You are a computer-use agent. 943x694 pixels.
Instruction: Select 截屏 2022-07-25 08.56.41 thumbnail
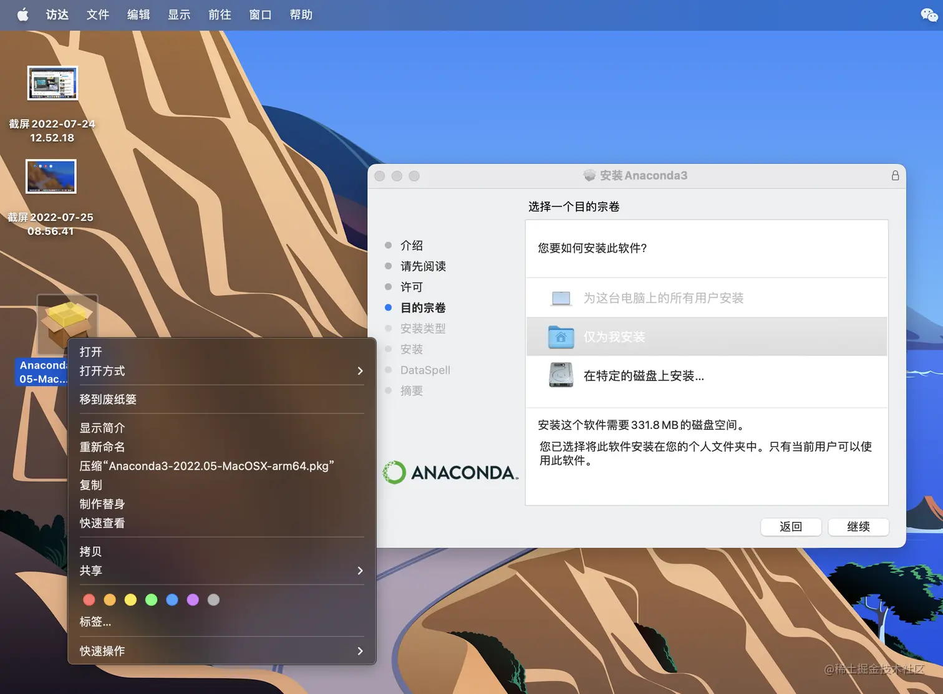tap(51, 176)
